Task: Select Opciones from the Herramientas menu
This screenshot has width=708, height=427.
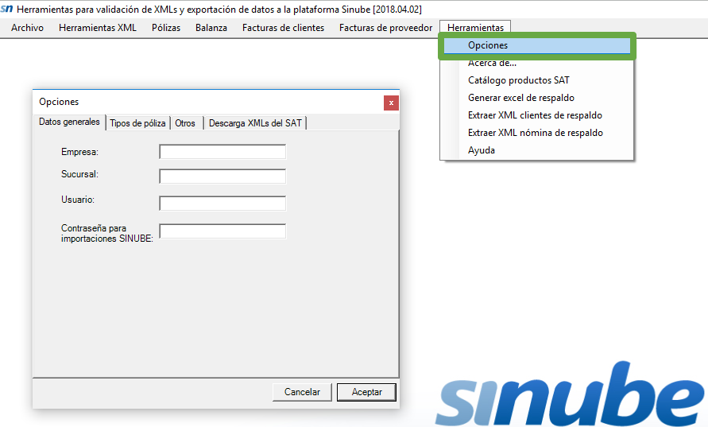Action: [x=488, y=45]
